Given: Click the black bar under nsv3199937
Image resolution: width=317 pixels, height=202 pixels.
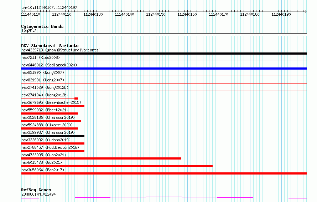Looking at the screenshot, I should pyautogui.click(x=53, y=136).
